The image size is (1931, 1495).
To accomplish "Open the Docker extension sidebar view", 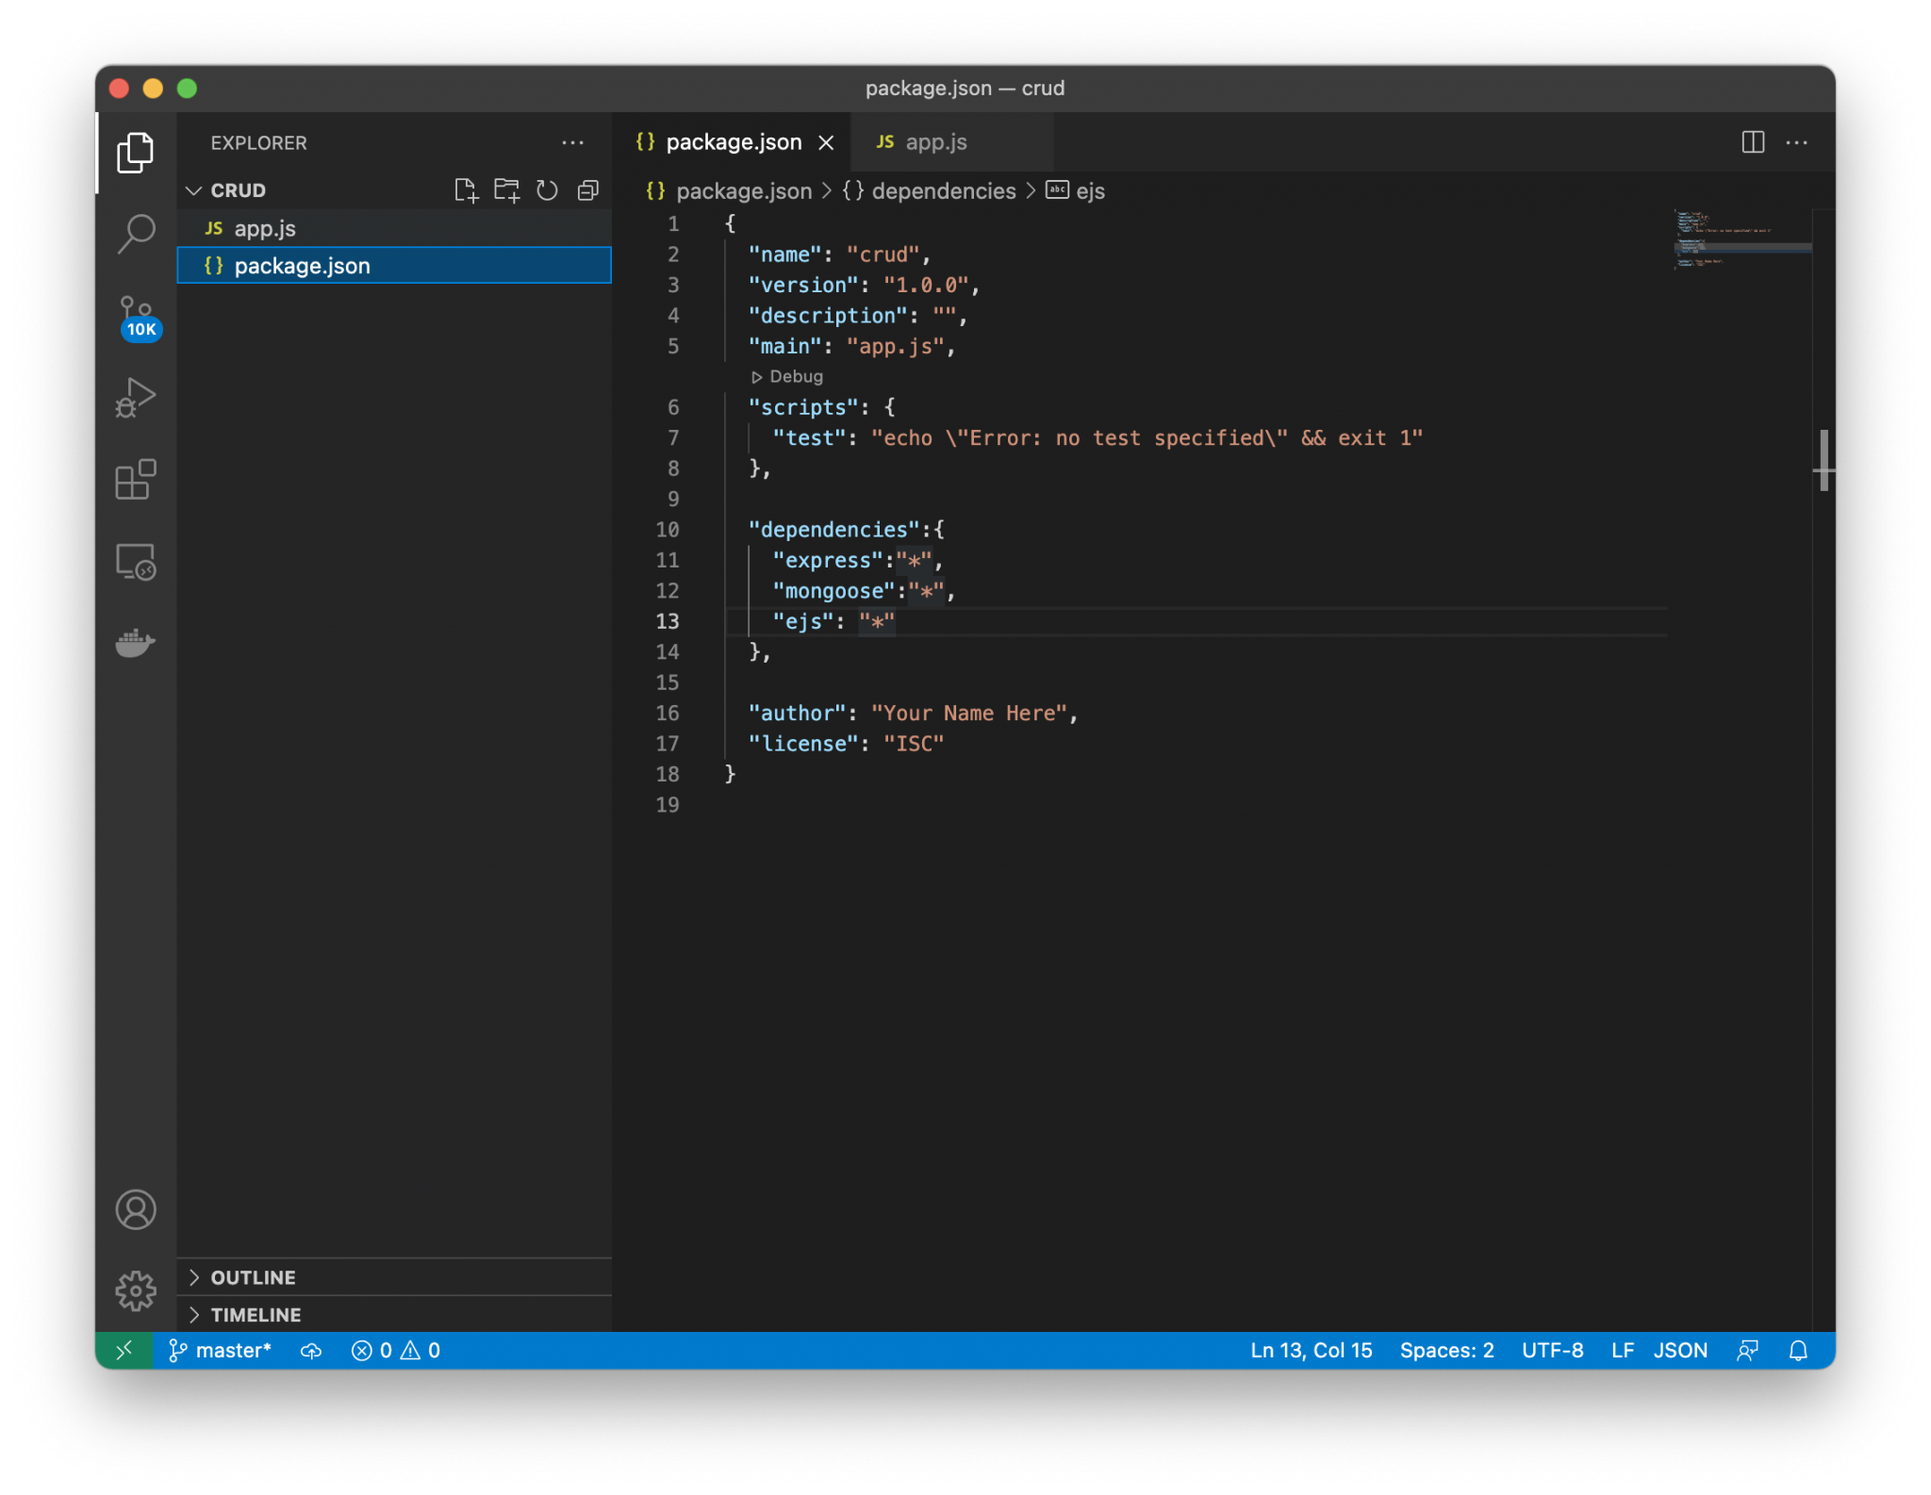I will 136,643.
